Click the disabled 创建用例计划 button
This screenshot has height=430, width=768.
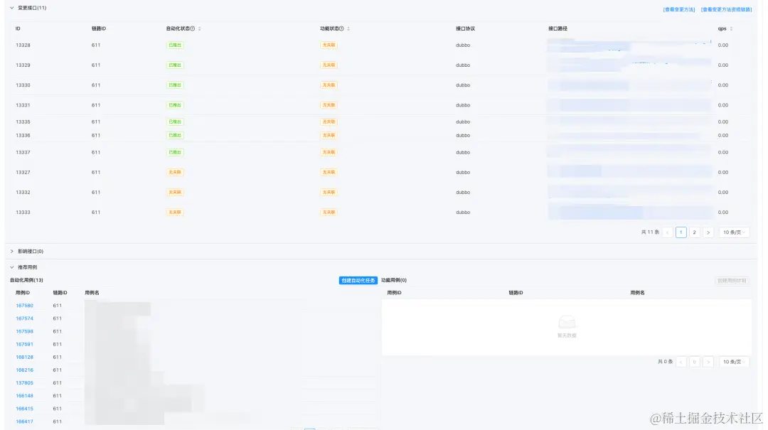click(732, 281)
